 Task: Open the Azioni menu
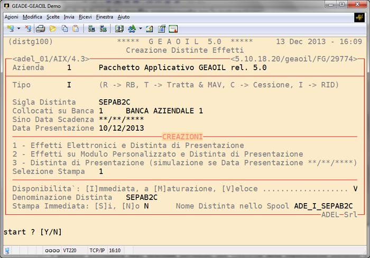pos(11,17)
